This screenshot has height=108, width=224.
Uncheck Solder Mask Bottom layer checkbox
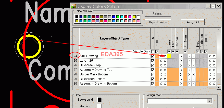[x=153, y=74]
